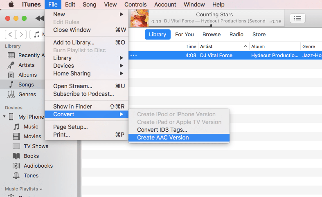The image size is (322, 197).
Task: Click the Convert submenu item
Action: click(86, 114)
